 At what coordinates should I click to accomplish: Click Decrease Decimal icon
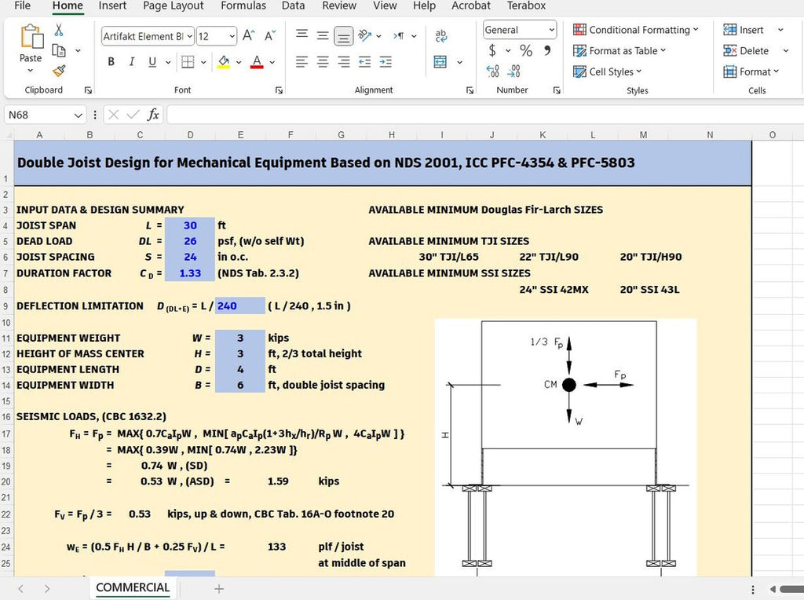click(513, 71)
